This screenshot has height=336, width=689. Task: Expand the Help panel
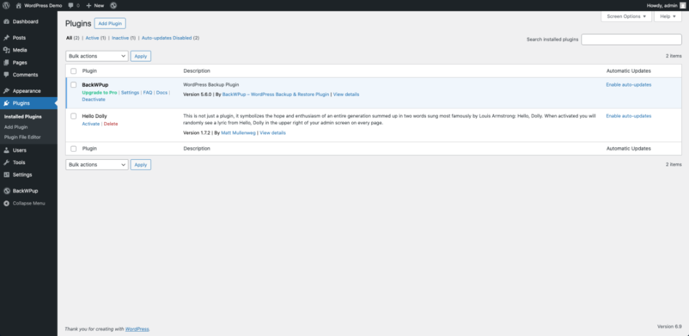point(667,16)
